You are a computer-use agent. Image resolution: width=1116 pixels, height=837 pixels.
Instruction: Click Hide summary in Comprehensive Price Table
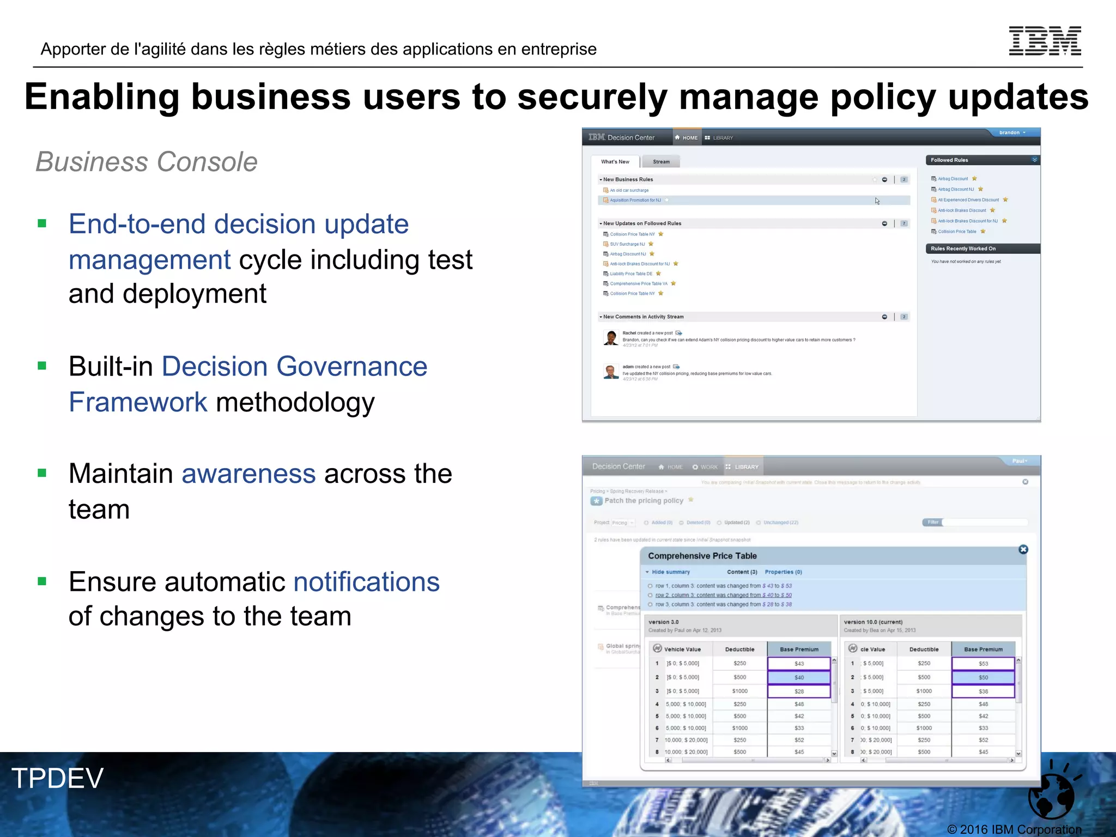(670, 572)
